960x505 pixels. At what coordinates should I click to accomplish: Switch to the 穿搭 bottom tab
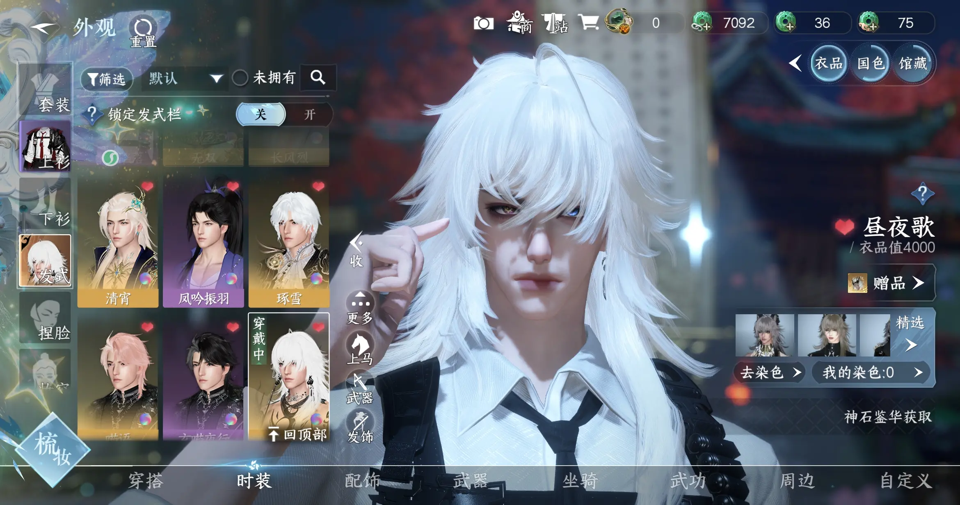(146, 481)
